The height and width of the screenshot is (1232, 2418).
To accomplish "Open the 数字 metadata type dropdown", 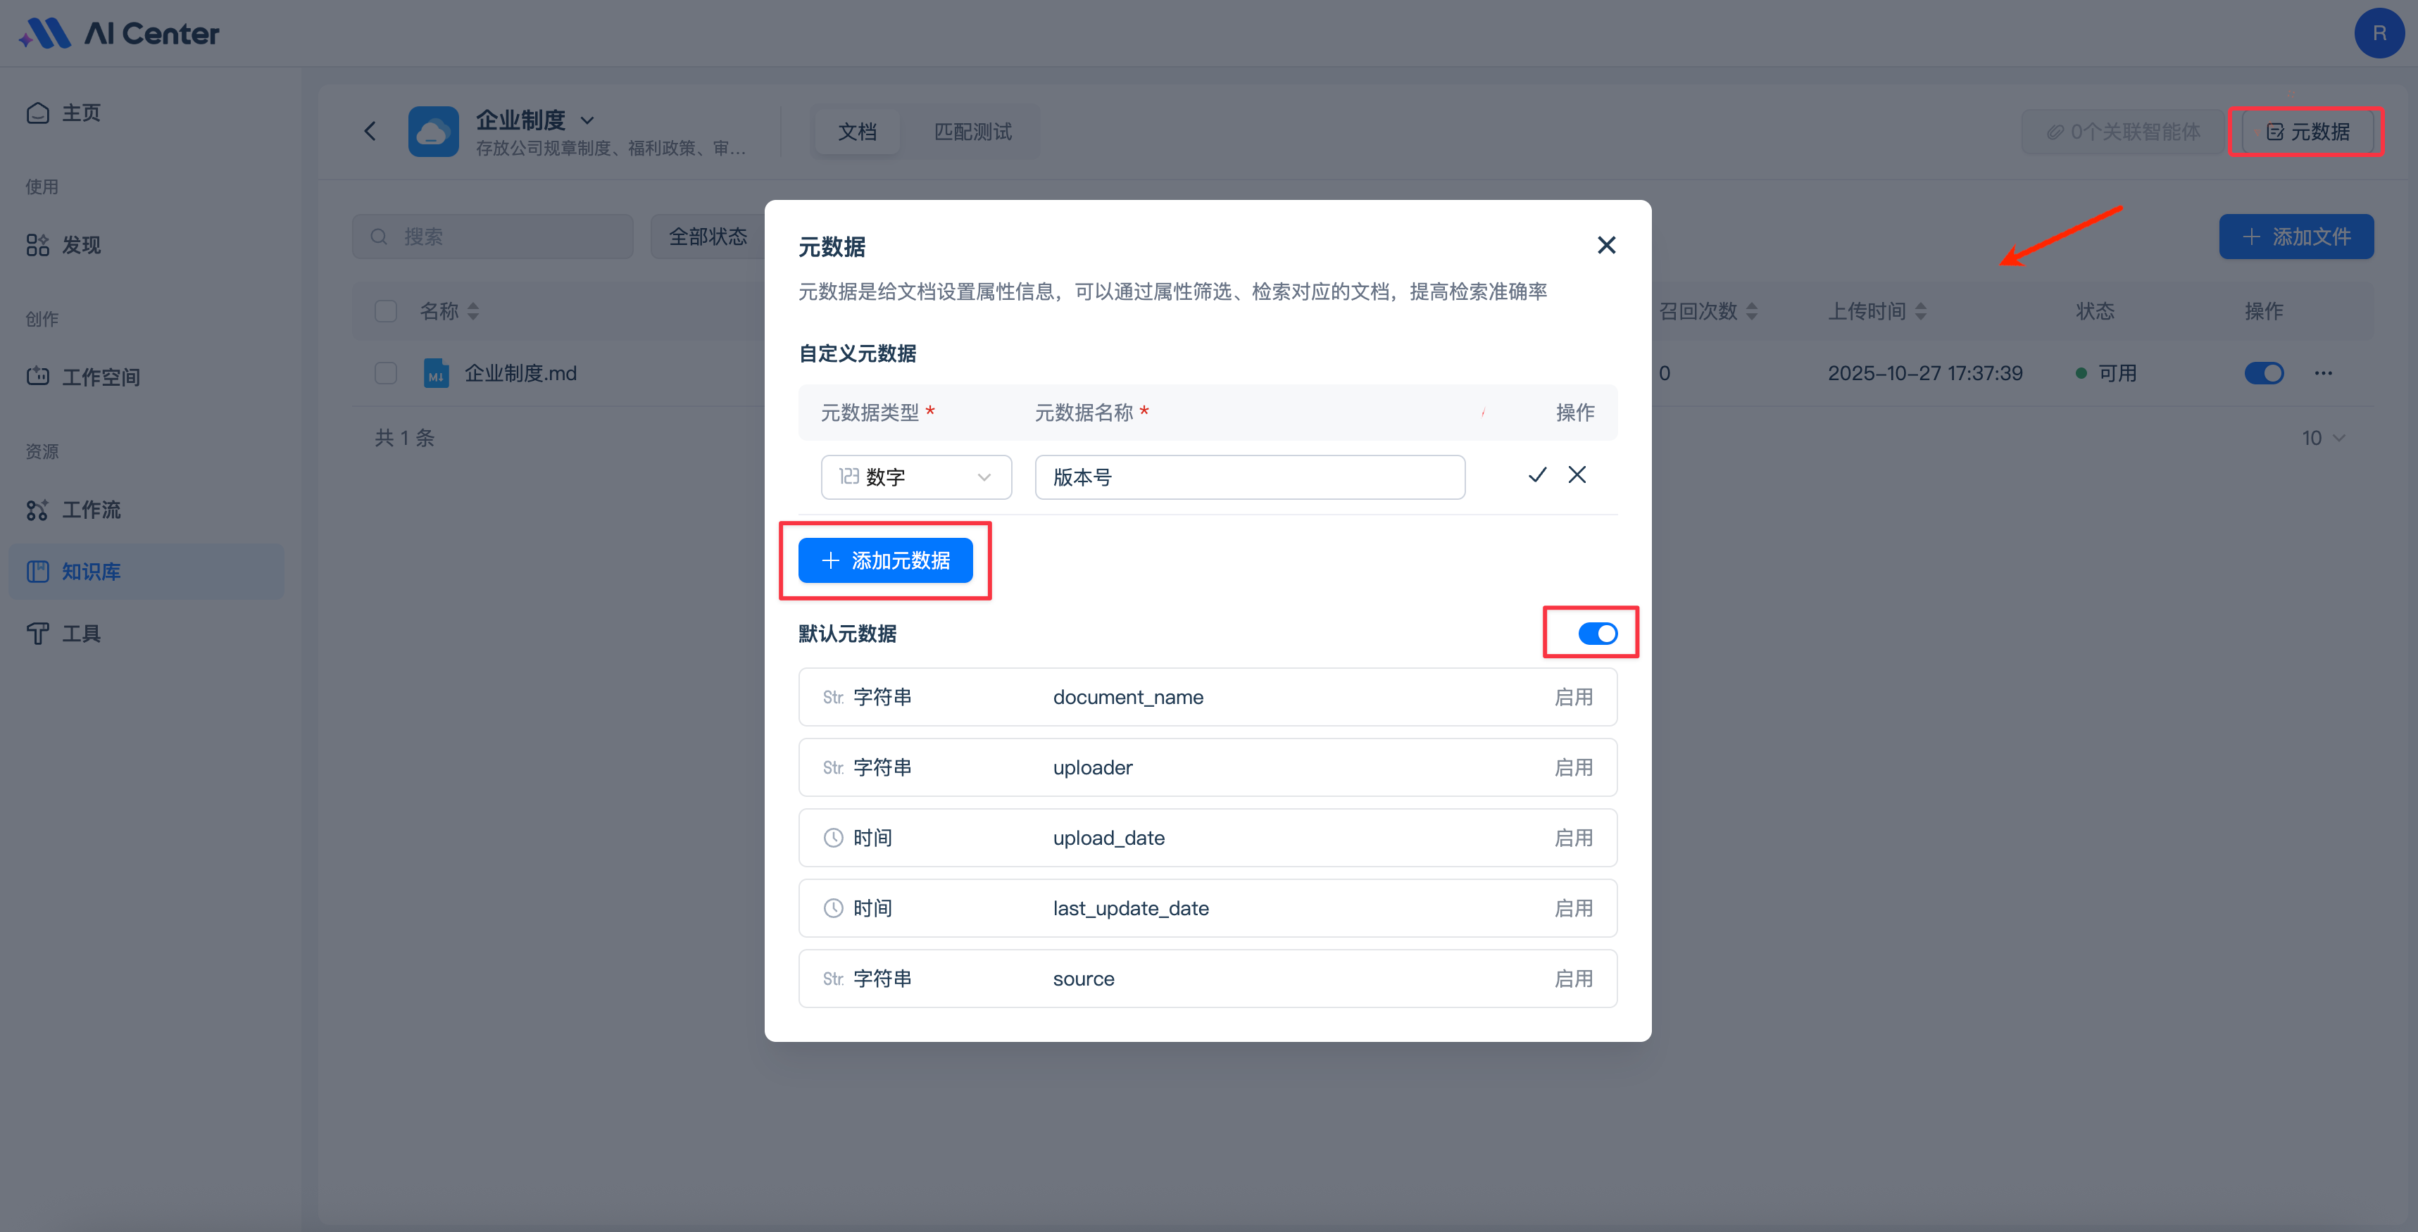I will [x=915, y=477].
